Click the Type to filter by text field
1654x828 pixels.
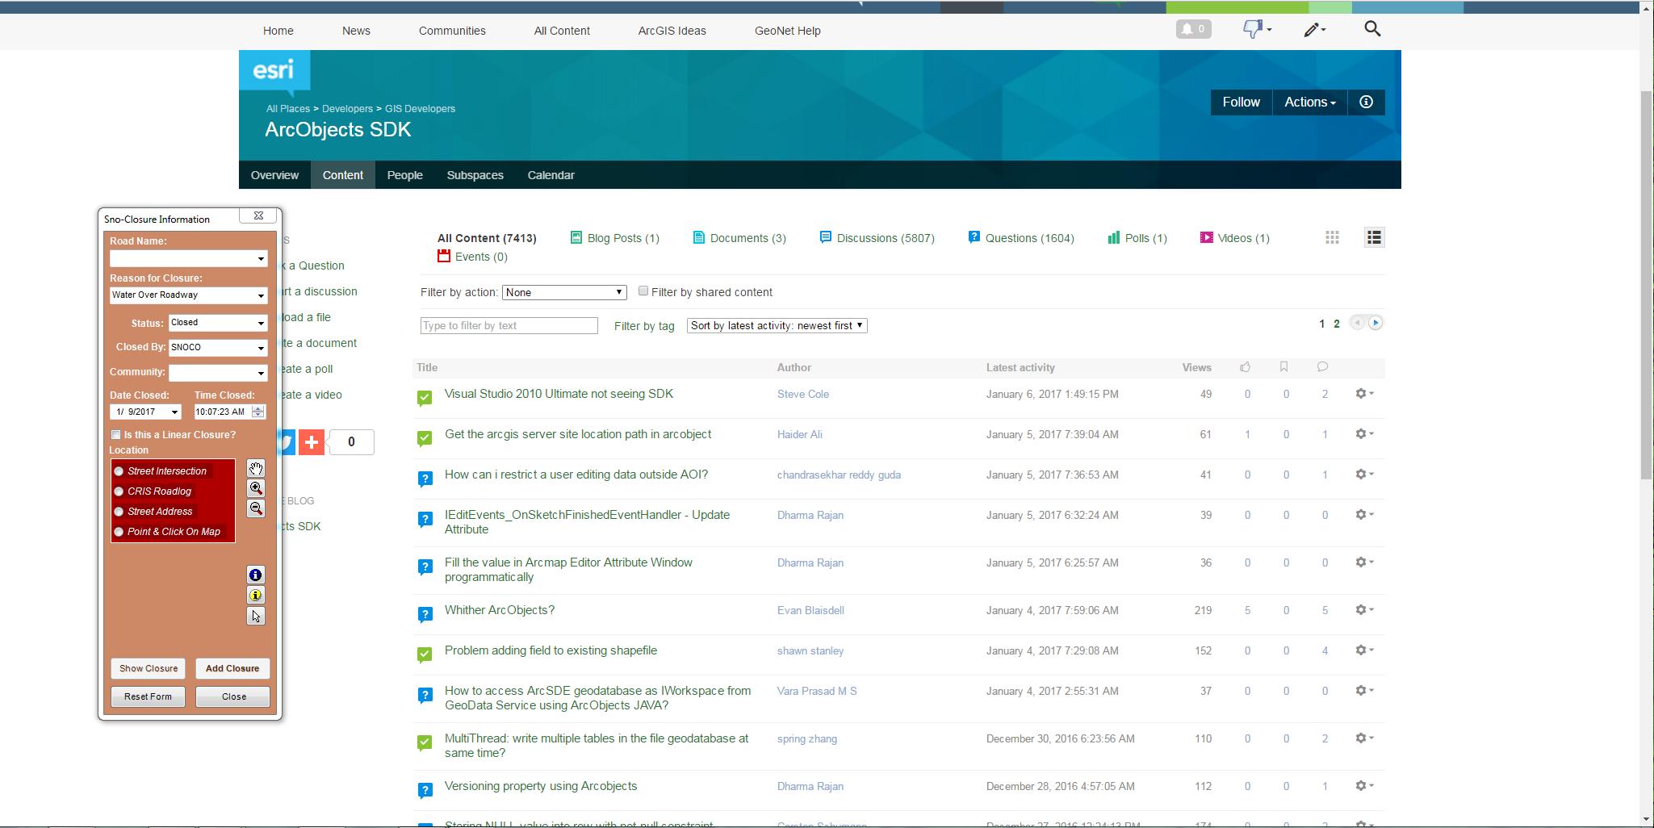point(509,326)
